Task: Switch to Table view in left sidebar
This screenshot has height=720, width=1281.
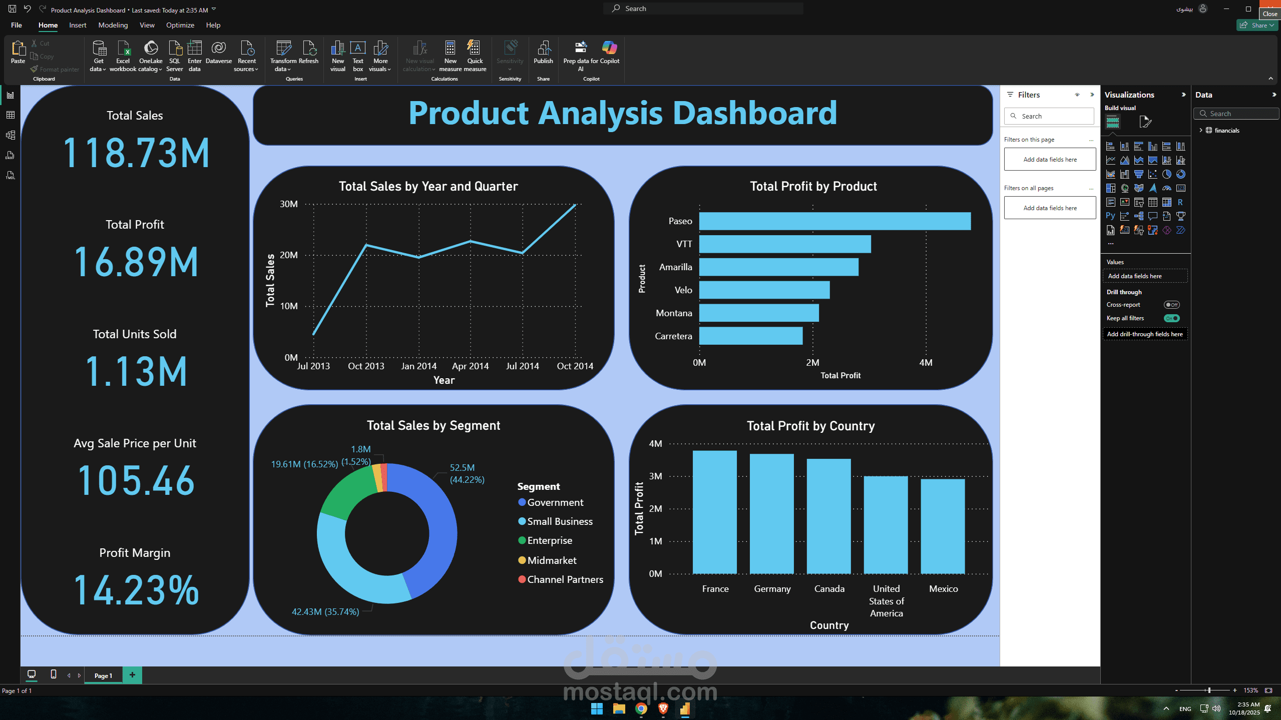Action: tap(10, 115)
